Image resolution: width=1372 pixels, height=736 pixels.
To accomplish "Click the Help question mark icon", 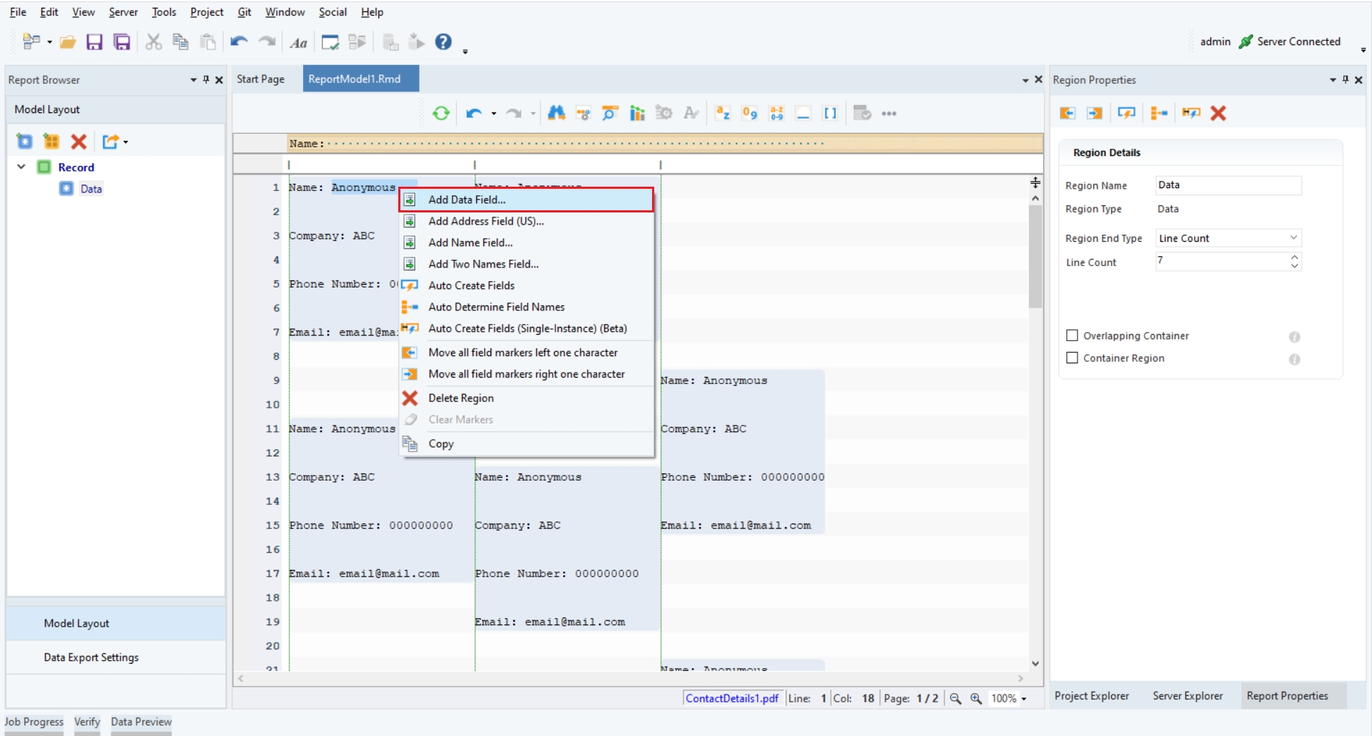I will (x=443, y=42).
